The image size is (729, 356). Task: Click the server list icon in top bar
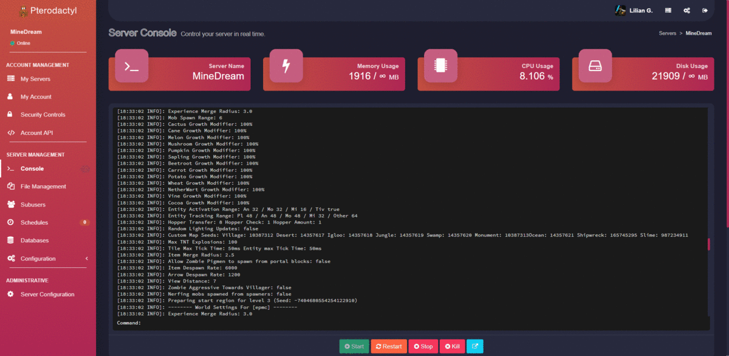(x=668, y=10)
